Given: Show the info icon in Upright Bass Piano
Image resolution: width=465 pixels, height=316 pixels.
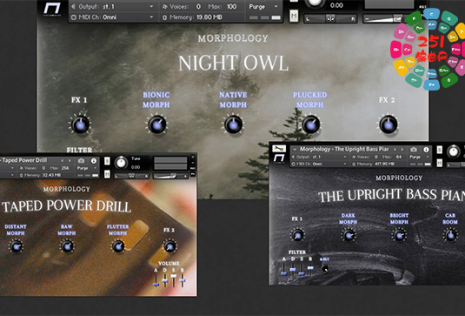Looking at the screenshot, I should point(426,150).
